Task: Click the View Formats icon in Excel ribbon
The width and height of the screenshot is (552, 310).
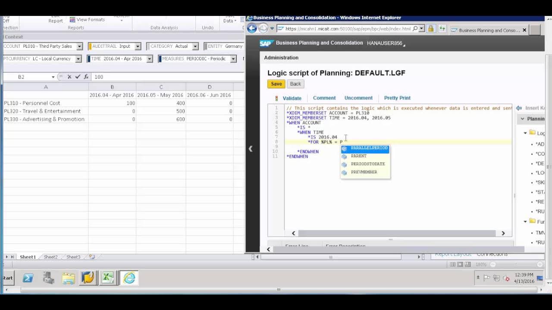Action: point(72,20)
